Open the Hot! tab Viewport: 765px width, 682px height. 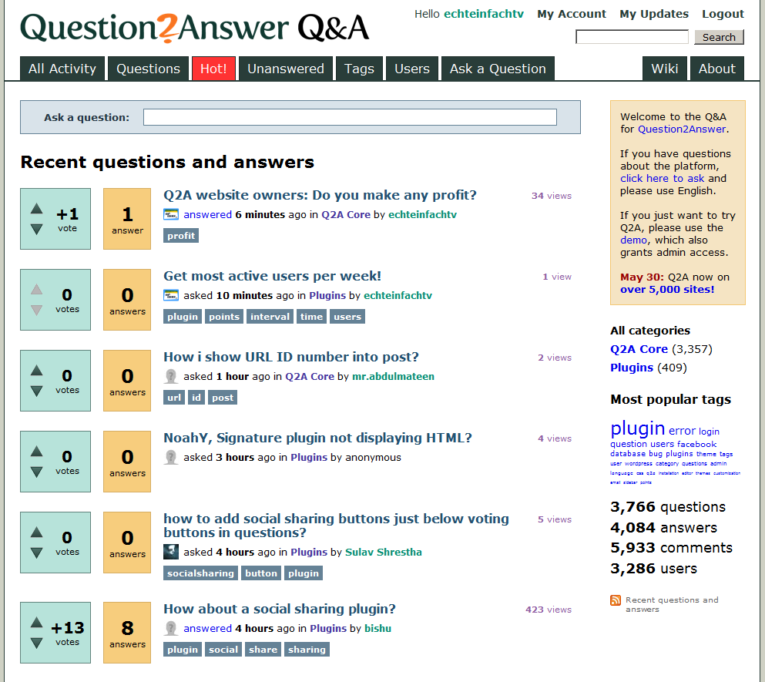tap(213, 69)
